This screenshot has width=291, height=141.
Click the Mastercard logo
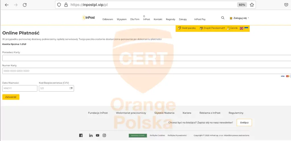tap(288, 76)
